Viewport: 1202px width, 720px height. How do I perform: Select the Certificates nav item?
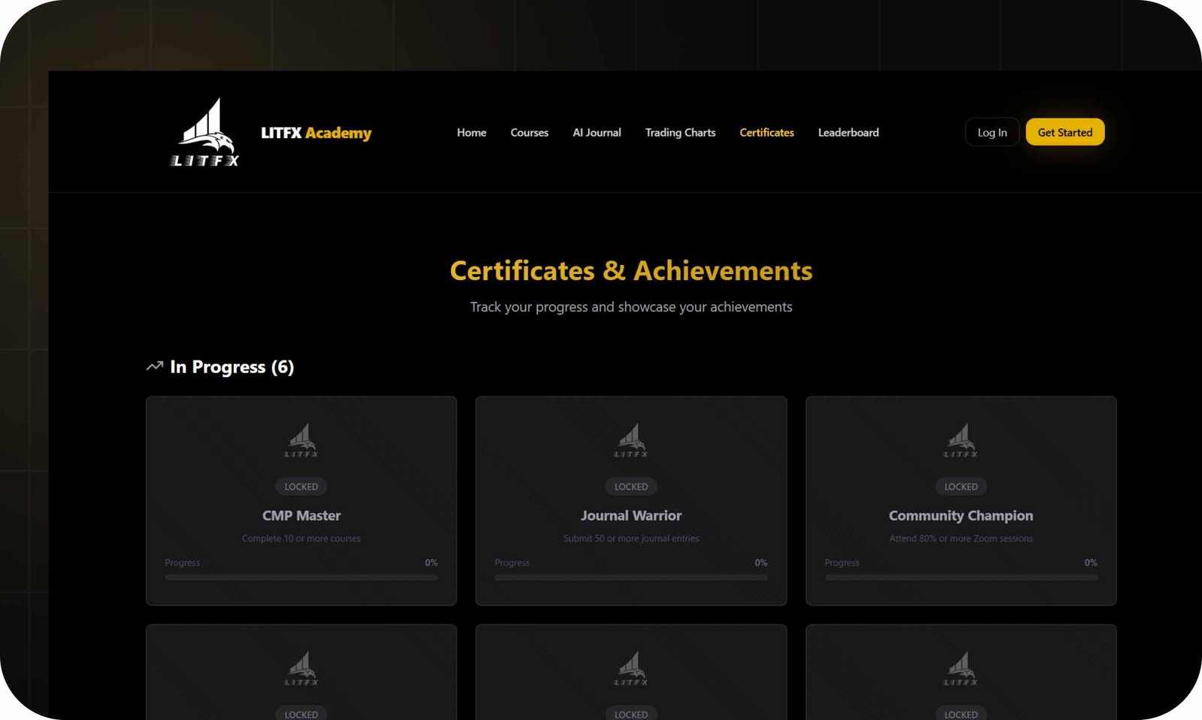coord(767,132)
